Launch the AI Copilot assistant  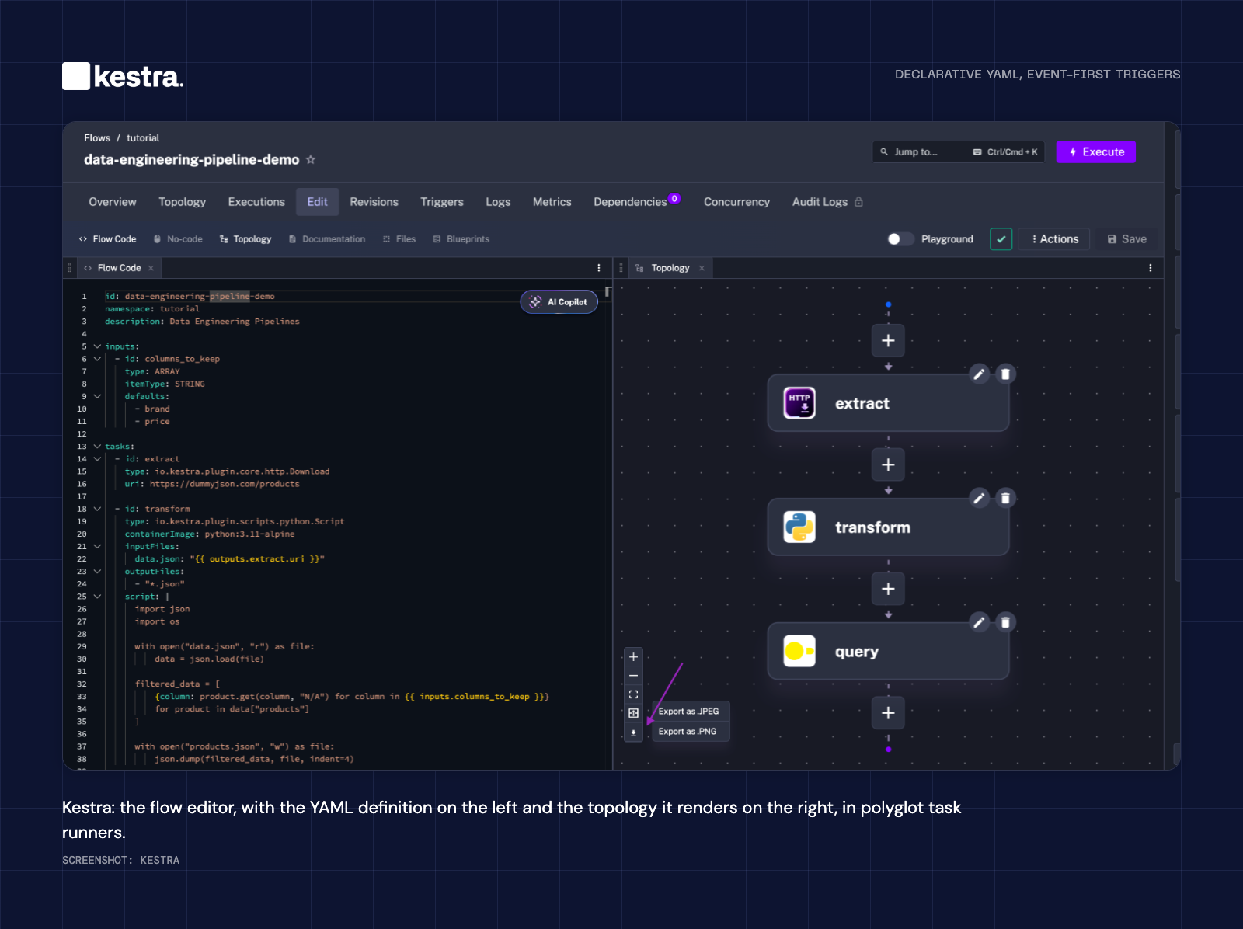click(x=559, y=302)
